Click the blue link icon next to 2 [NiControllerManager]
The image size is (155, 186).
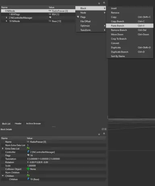pyautogui.click(x=28, y=152)
